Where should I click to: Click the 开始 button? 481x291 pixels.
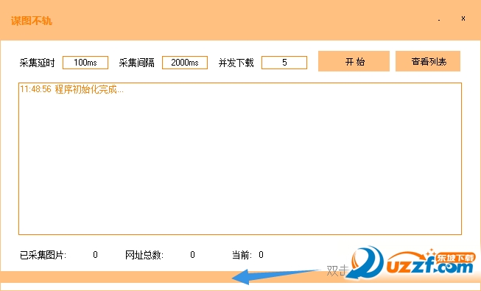(x=354, y=61)
